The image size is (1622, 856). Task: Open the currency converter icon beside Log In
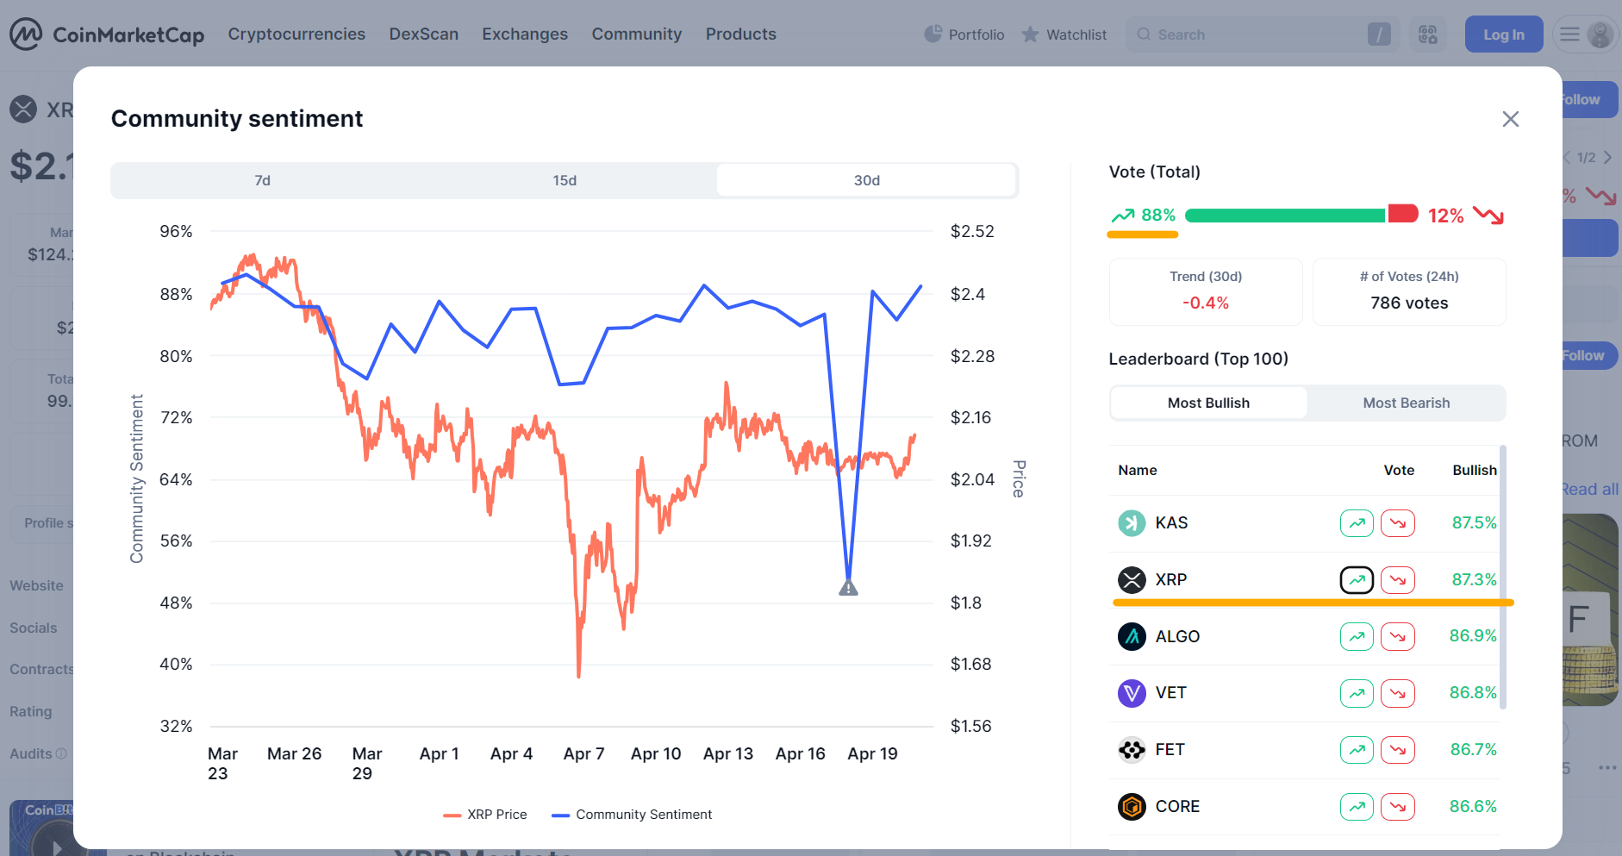coord(1428,34)
